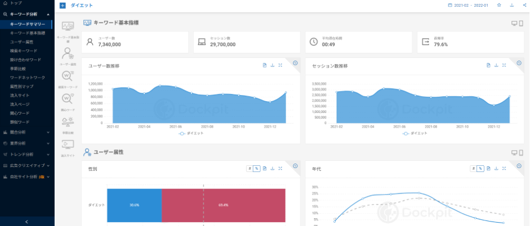
Task: Collapse the sidebar with bottom arrow
Action: coord(26,222)
